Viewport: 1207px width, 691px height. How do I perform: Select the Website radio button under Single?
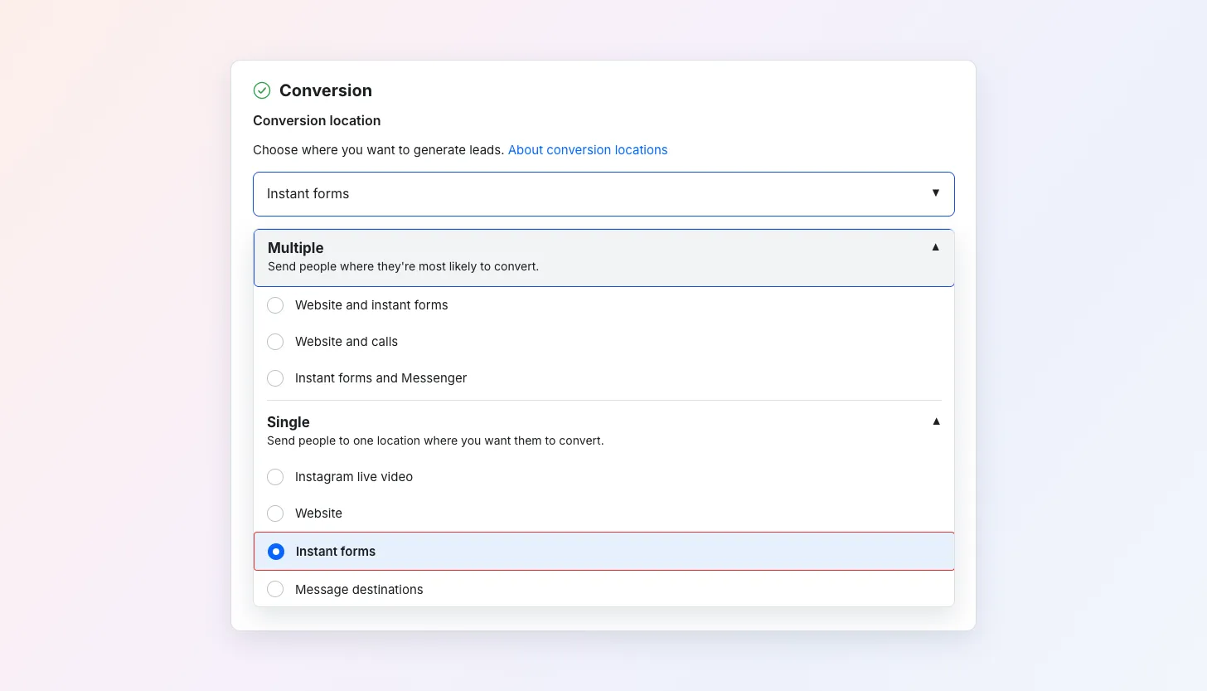point(275,513)
